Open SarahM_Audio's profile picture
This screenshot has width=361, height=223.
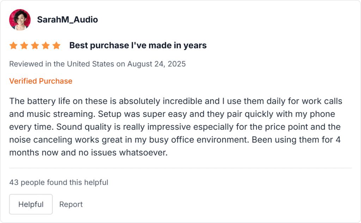(20, 19)
